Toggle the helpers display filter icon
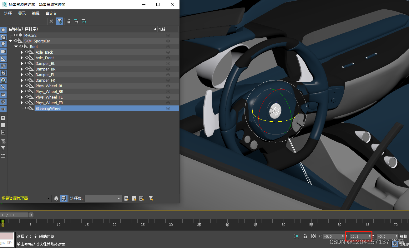409x248 pixels. [3, 59]
